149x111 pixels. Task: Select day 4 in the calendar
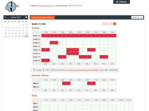pos(6,28)
